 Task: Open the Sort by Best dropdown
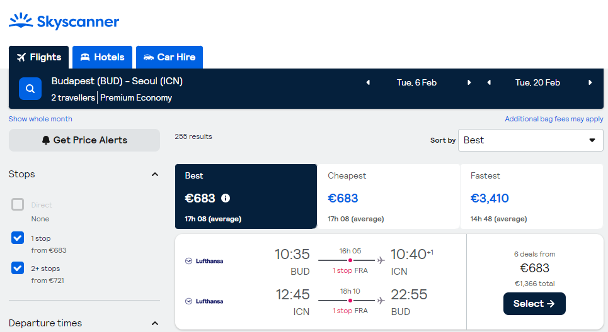531,140
